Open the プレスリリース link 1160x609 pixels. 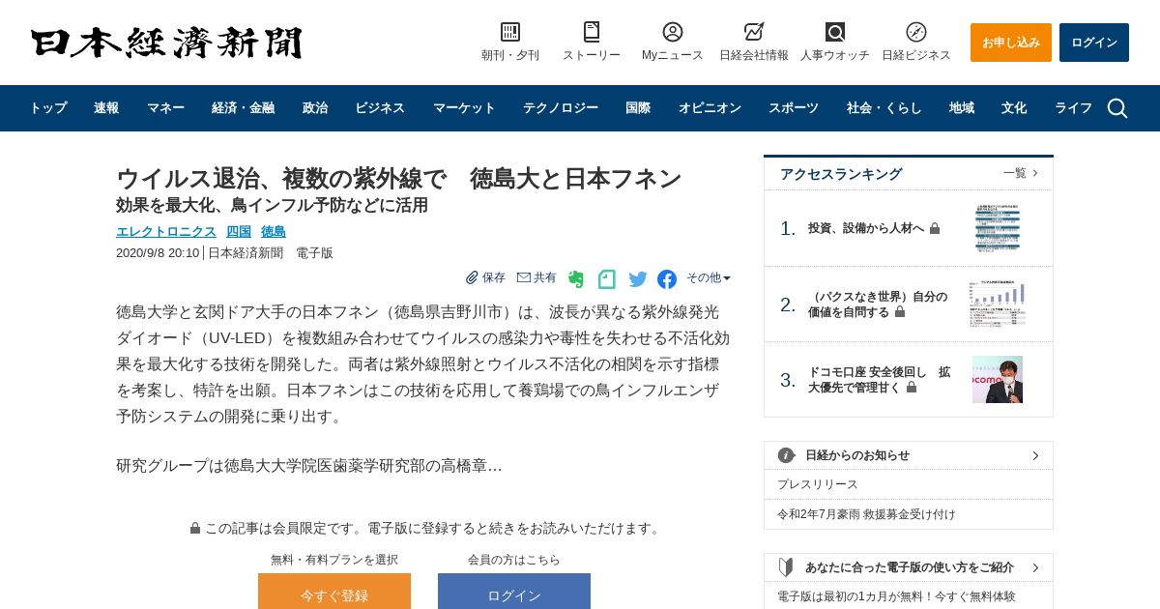[818, 484]
